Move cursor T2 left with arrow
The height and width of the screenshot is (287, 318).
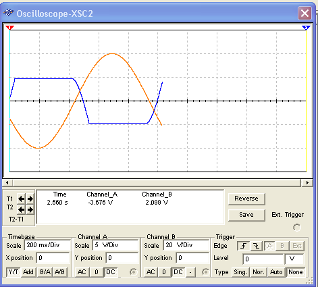coord(21,210)
